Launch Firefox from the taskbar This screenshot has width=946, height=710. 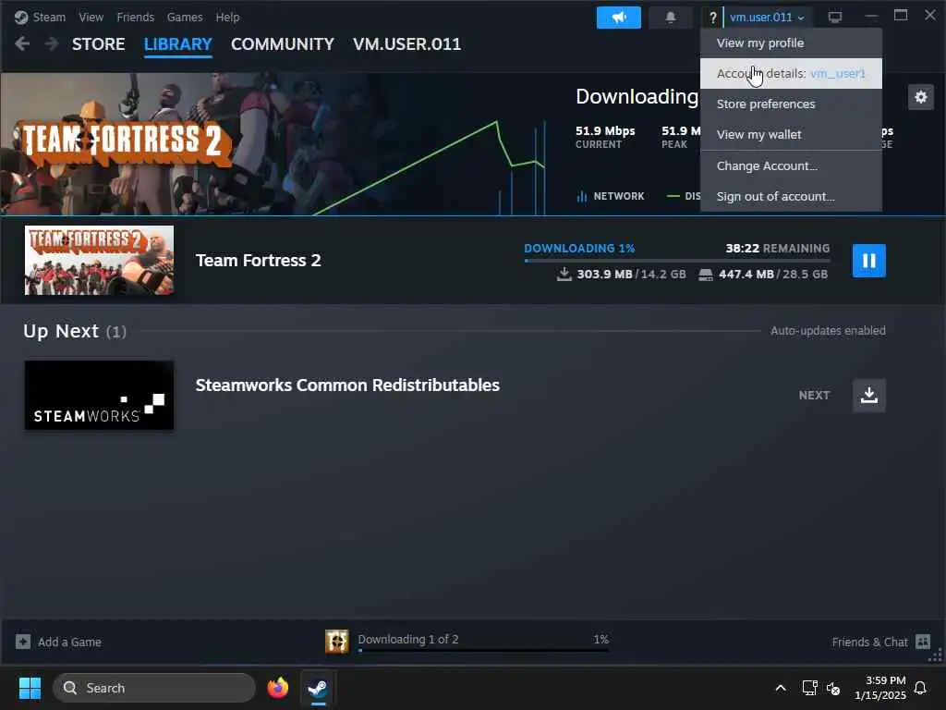click(278, 688)
